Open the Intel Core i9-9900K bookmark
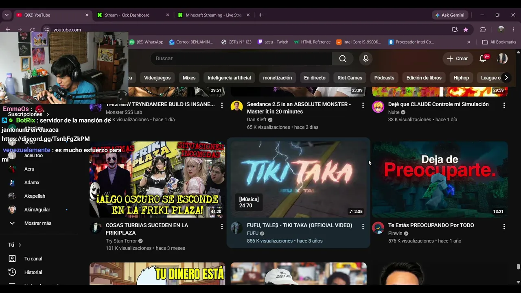Viewport: 521px width, 293px height. [x=359, y=42]
